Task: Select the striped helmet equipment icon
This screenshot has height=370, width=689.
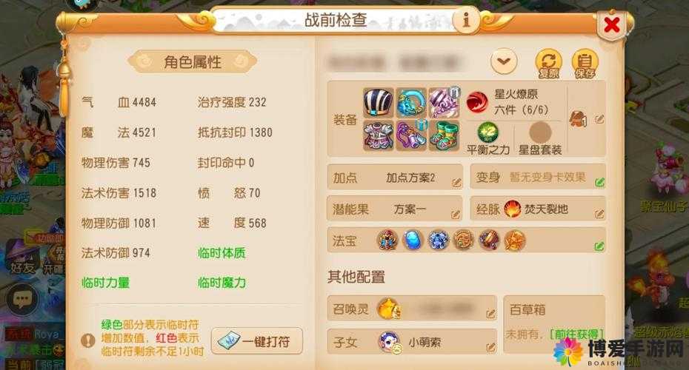Action: (x=379, y=103)
